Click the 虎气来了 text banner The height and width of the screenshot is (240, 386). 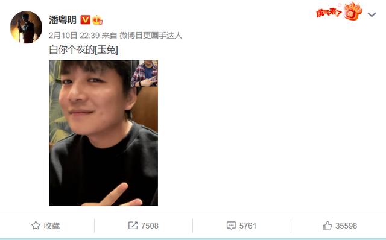click(329, 13)
